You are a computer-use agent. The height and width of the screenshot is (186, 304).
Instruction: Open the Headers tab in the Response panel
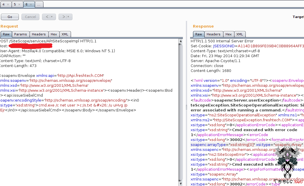214,34
